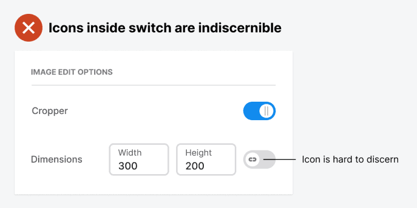Image resolution: width=417 pixels, height=208 pixels.
Task: Click the Width label inside the field
Action: click(130, 153)
